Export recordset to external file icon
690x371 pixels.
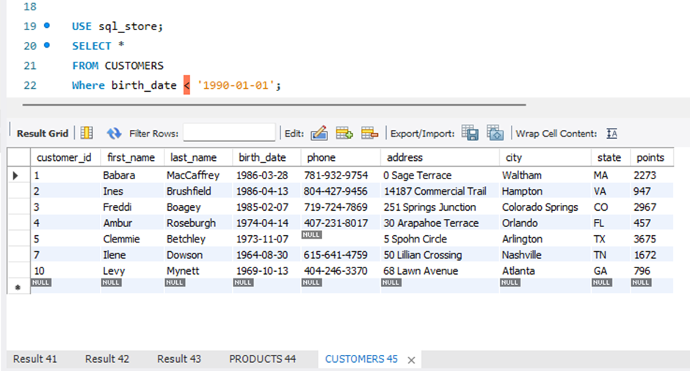[x=470, y=133]
